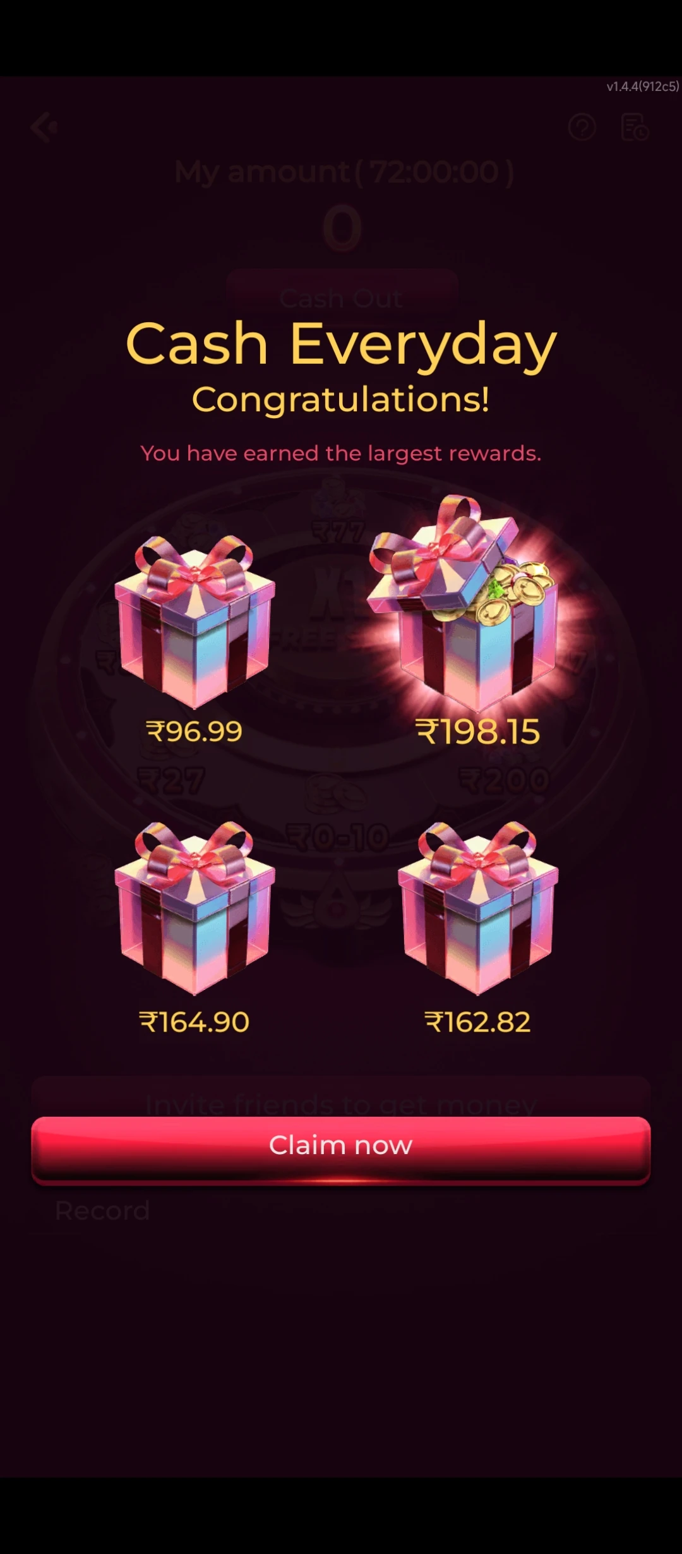Open the help question mark icon
Screen dimensions: 682x1554
point(582,128)
